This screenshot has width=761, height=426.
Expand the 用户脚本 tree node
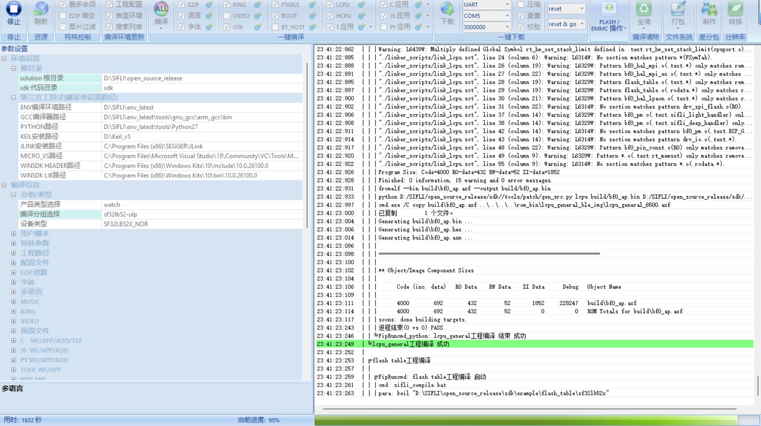click(x=13, y=234)
